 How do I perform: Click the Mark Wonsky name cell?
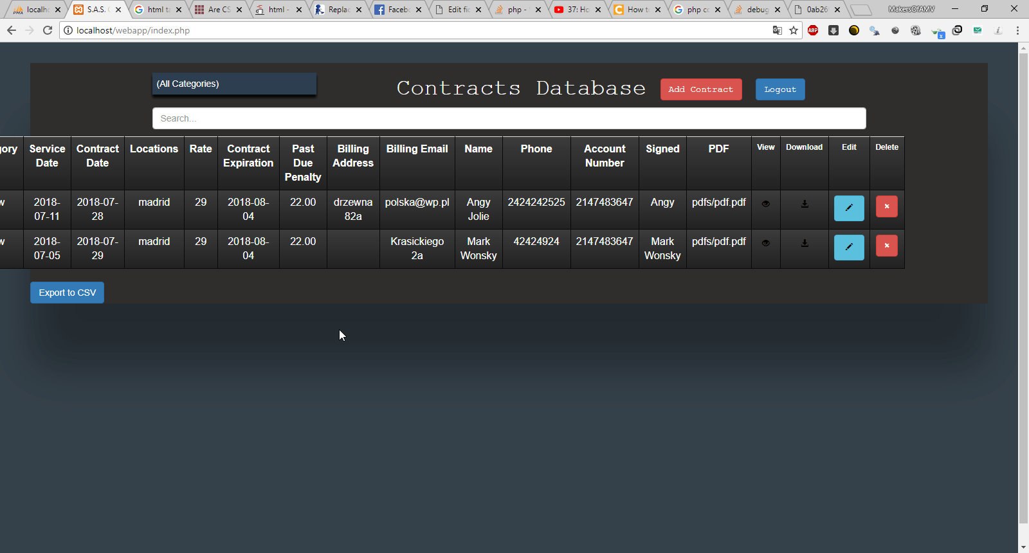(478, 248)
